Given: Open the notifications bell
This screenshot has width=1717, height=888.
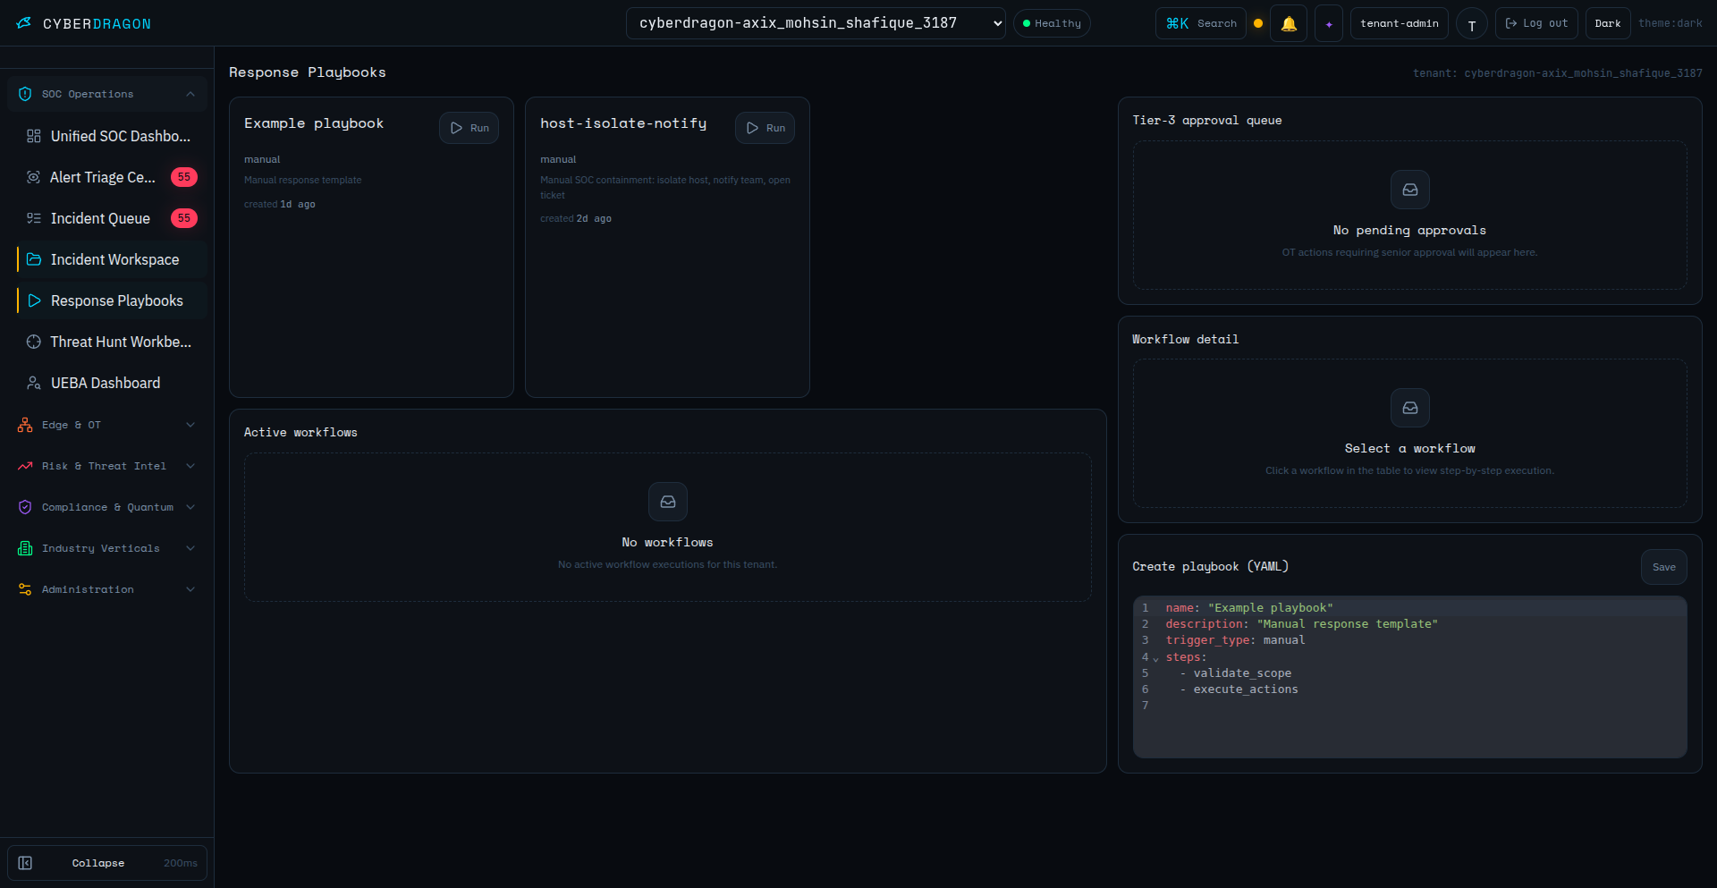Looking at the screenshot, I should click(x=1289, y=23).
